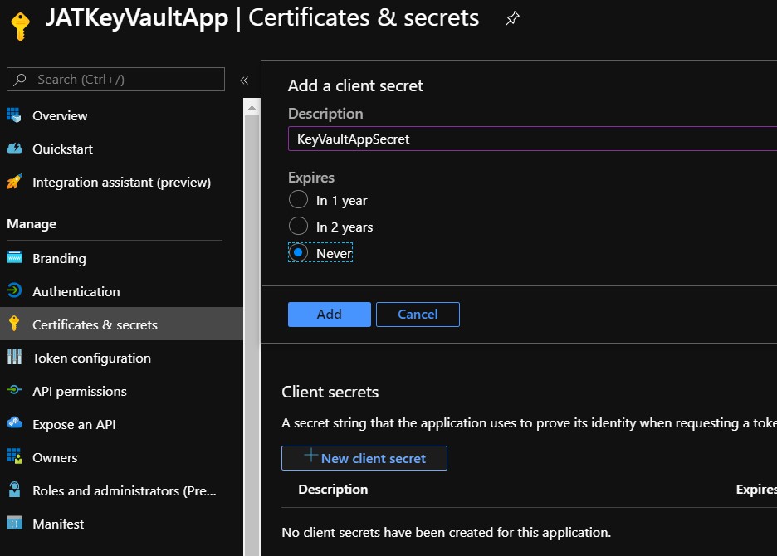Click the Branding icon
The image size is (777, 556).
coord(14,258)
